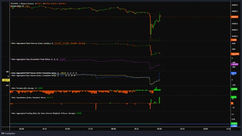Image resolution: width=242 pixels, height=136 pixels.
Task: Click the orange 1.24K volume tag
Action: (234, 40)
